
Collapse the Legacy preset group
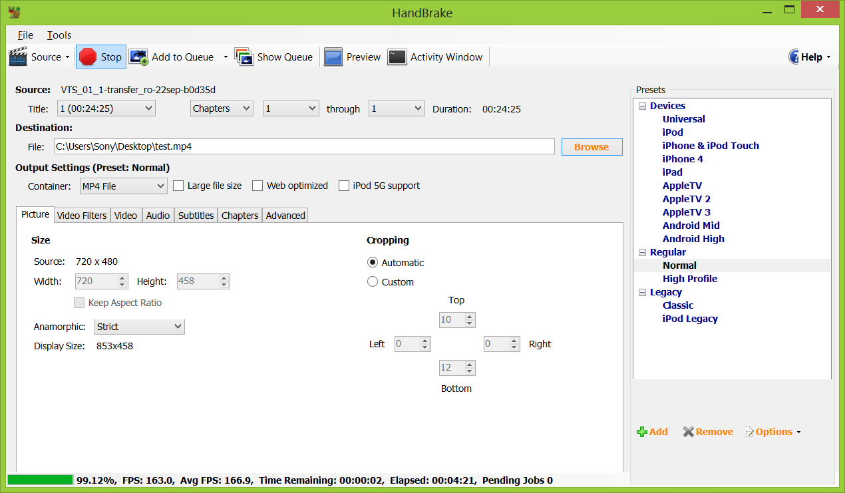pyautogui.click(x=643, y=292)
